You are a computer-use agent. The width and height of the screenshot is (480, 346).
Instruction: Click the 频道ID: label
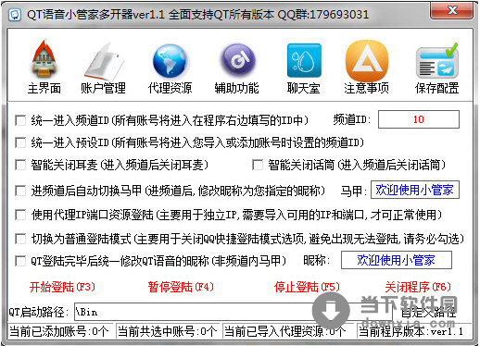(351, 119)
